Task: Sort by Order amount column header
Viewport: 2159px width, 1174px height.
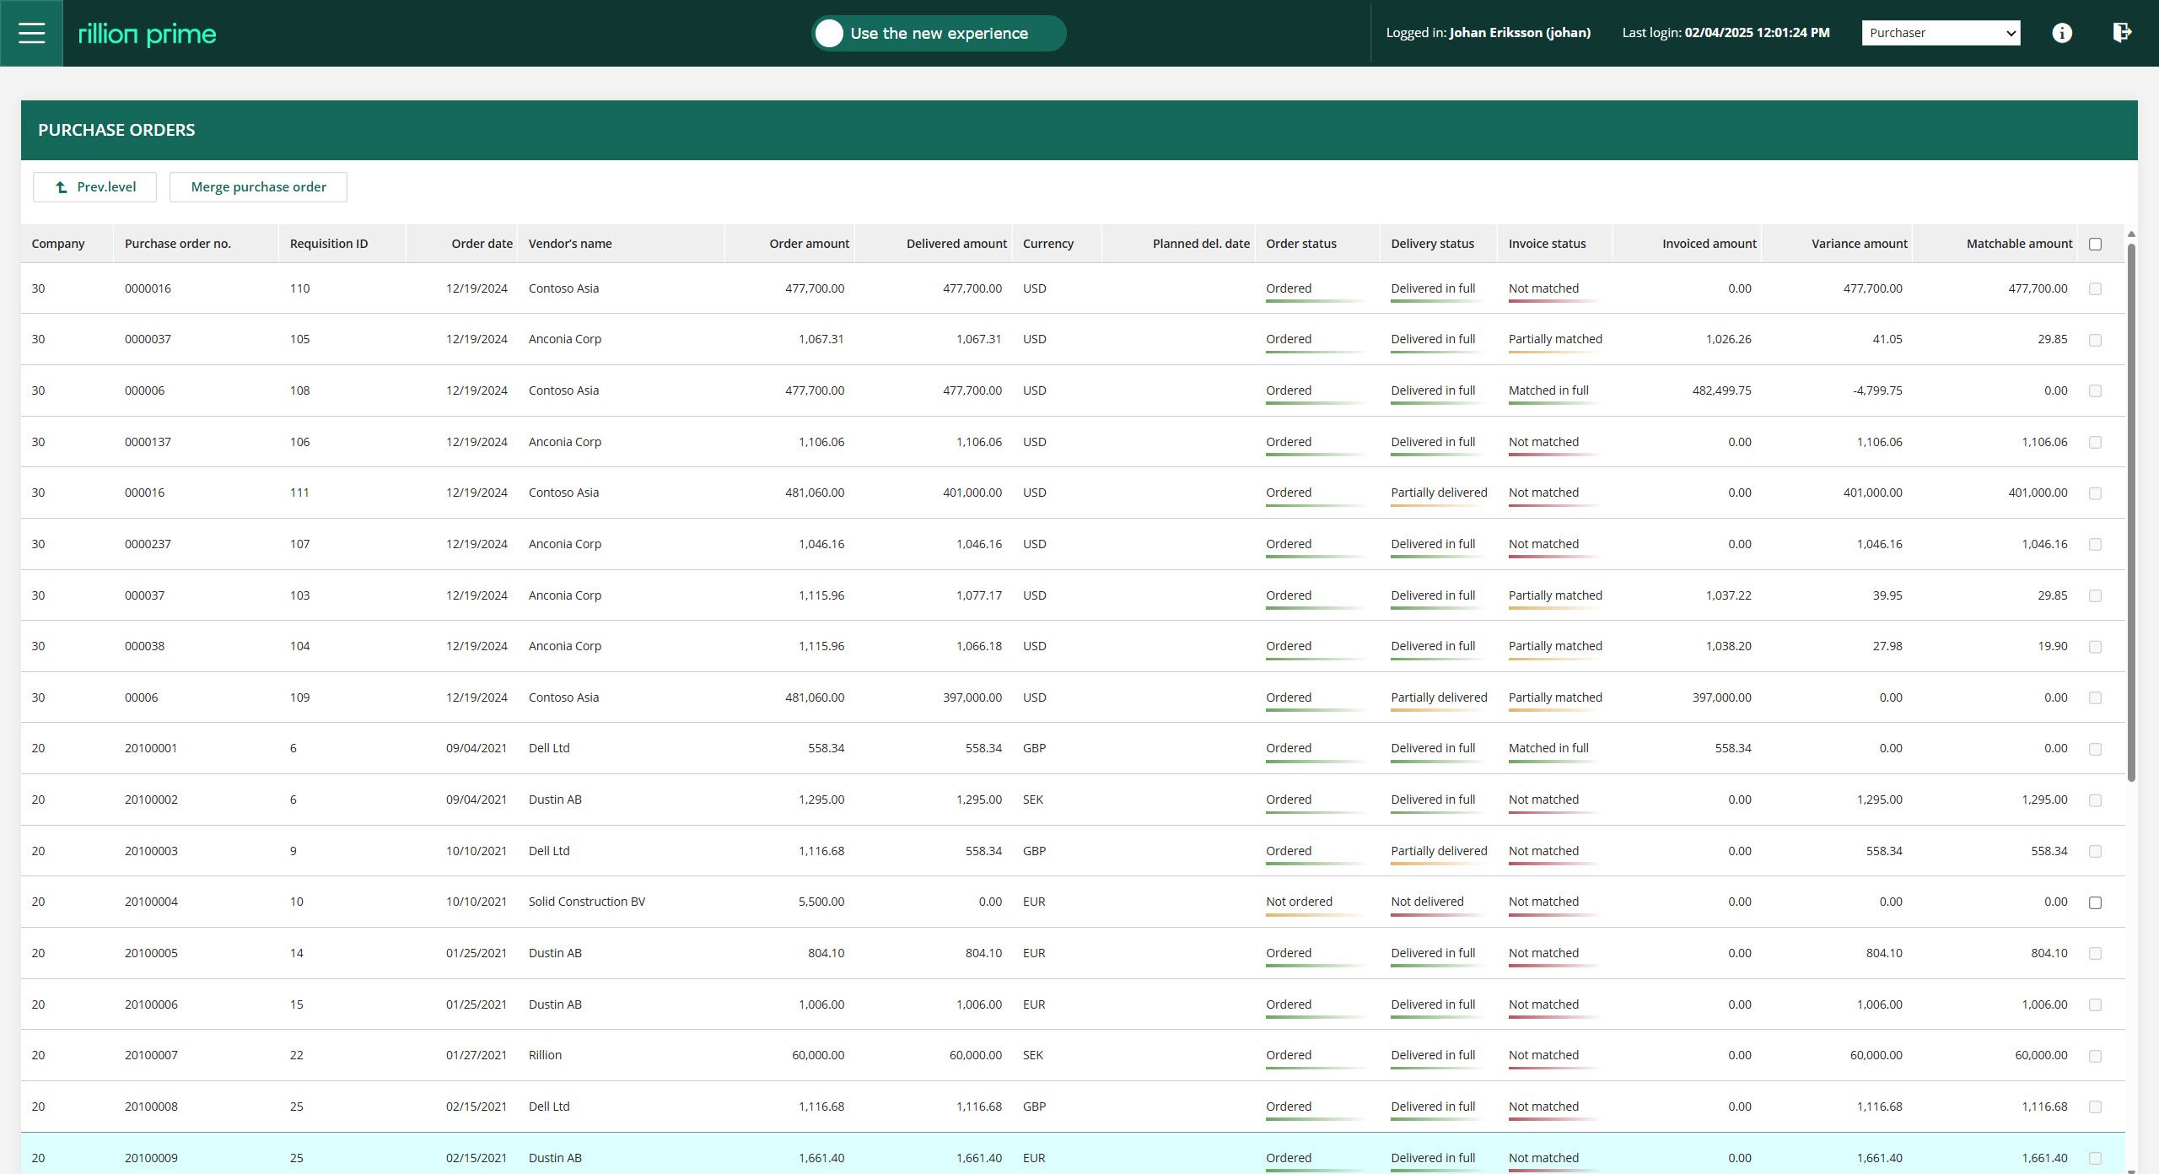Action: click(808, 244)
